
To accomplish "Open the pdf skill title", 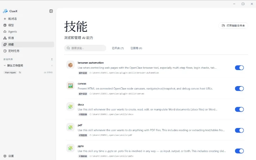I will (x=80, y=125).
